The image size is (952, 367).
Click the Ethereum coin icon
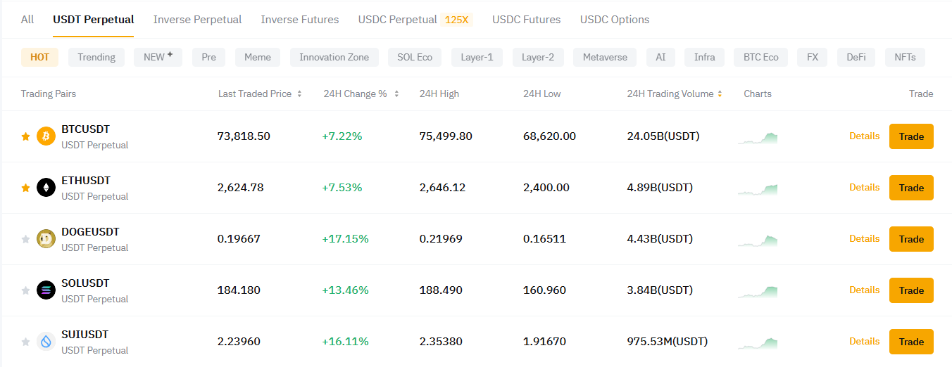tap(46, 188)
